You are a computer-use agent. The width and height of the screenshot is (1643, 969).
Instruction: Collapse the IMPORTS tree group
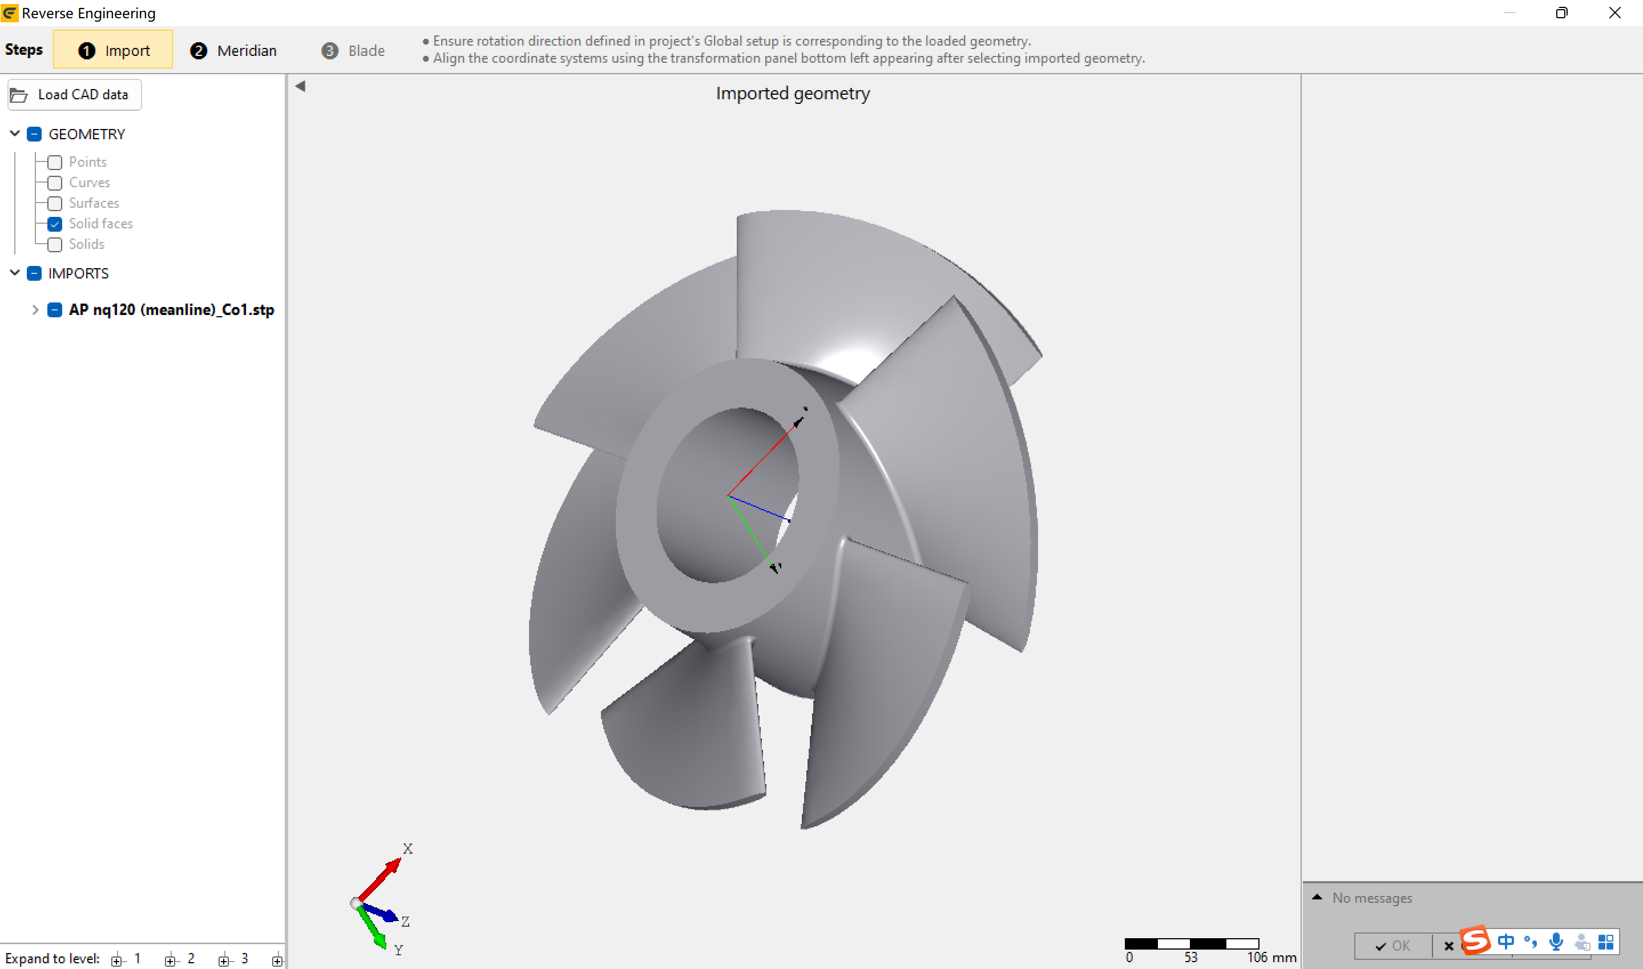pyautogui.click(x=14, y=273)
